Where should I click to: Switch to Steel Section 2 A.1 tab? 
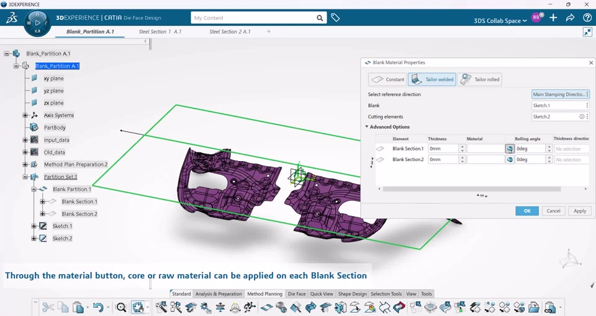230,32
